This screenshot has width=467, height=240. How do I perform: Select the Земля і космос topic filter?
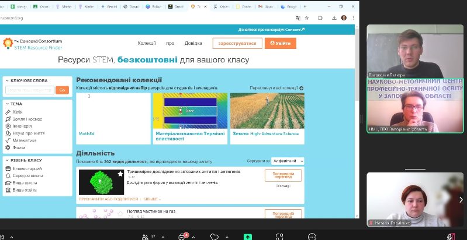24,119
